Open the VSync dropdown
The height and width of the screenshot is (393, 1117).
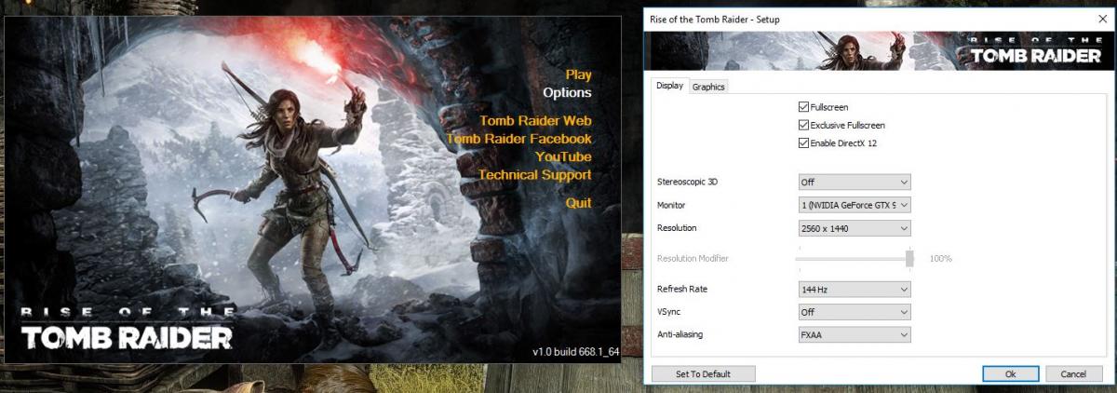click(x=855, y=312)
